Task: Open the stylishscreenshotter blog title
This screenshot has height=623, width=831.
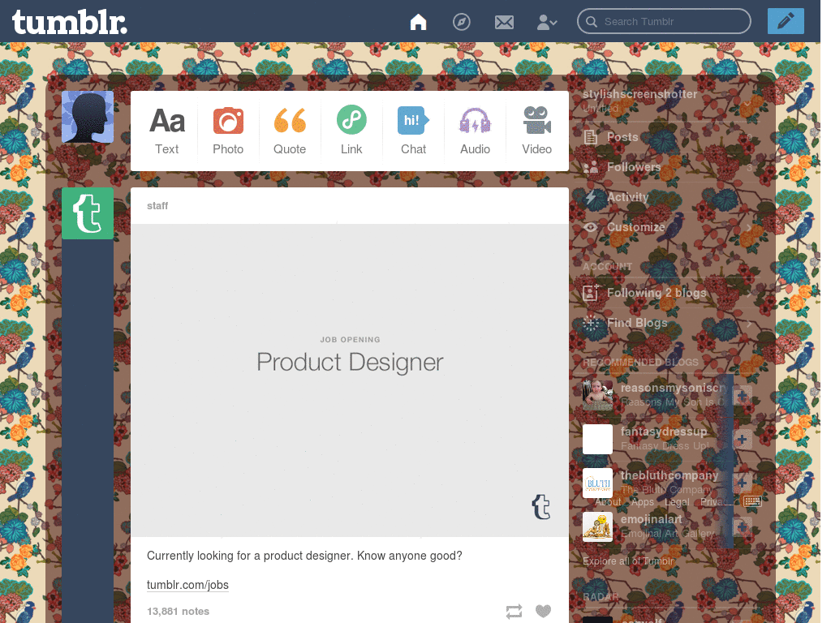Action: click(x=639, y=94)
